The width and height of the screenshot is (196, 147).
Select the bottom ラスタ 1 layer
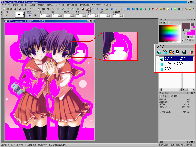click(x=176, y=69)
